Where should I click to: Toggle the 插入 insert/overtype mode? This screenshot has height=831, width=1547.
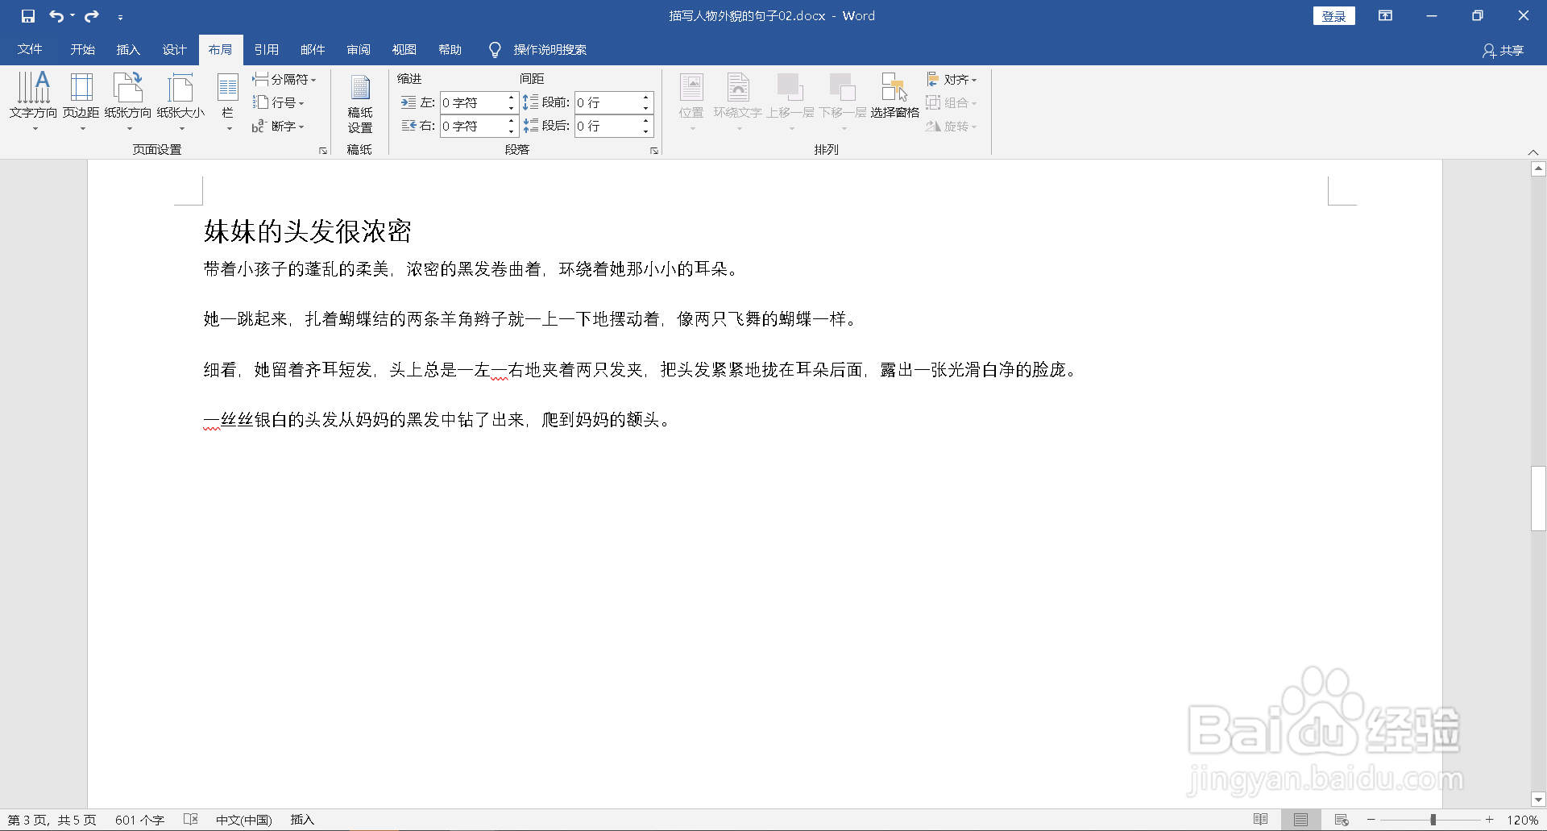(302, 820)
